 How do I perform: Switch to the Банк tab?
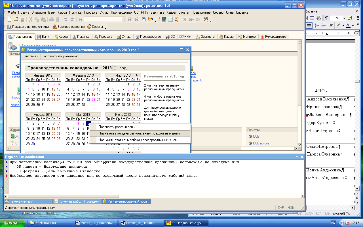[43, 37]
